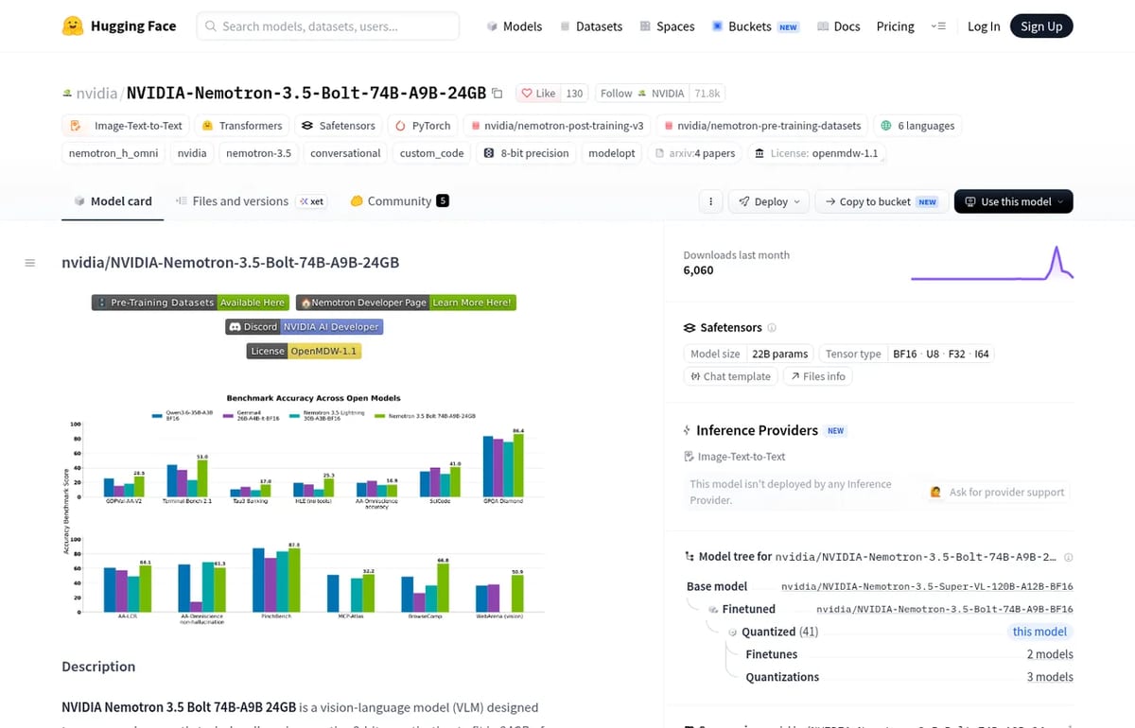This screenshot has height=728, width=1135.
Task: Open the benchmark accuracy chart image
Action: tap(304, 506)
